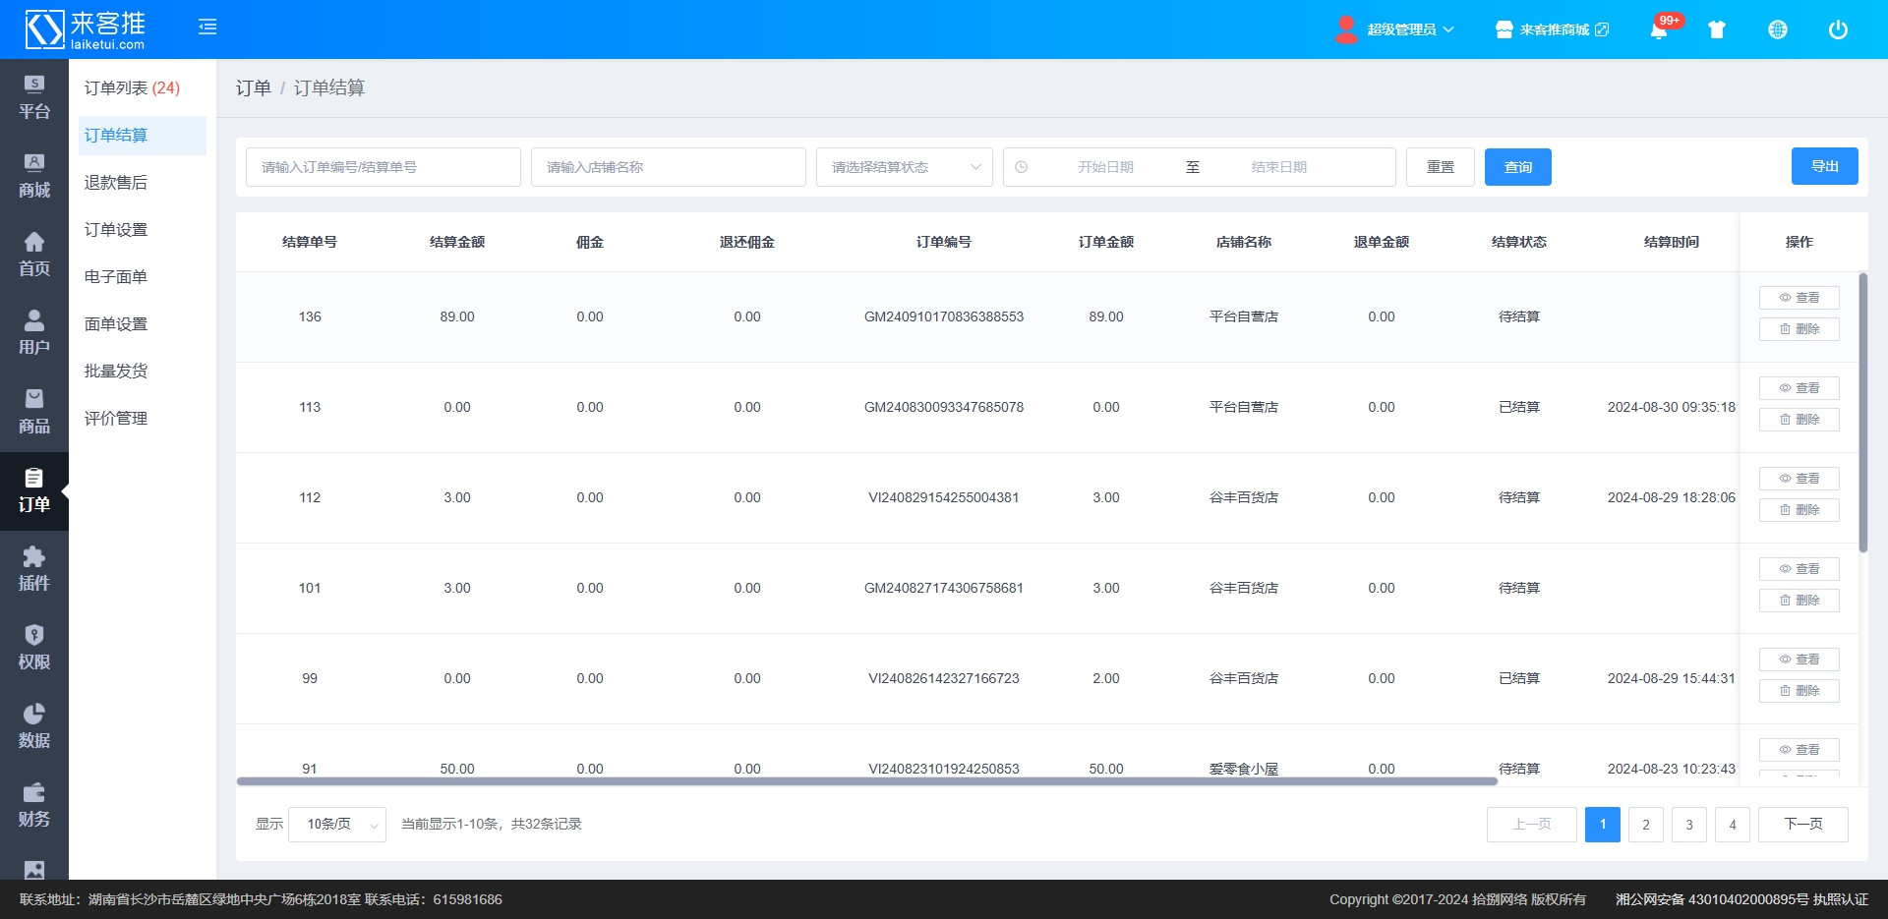The width and height of the screenshot is (1888, 919).
Task: Open the 财务 finance section in sidebar
Action: point(34,806)
